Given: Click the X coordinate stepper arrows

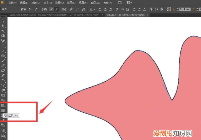Looking at the screenshot, I should click(178, 9).
